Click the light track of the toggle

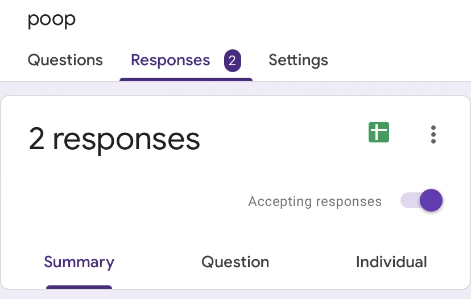(408, 201)
